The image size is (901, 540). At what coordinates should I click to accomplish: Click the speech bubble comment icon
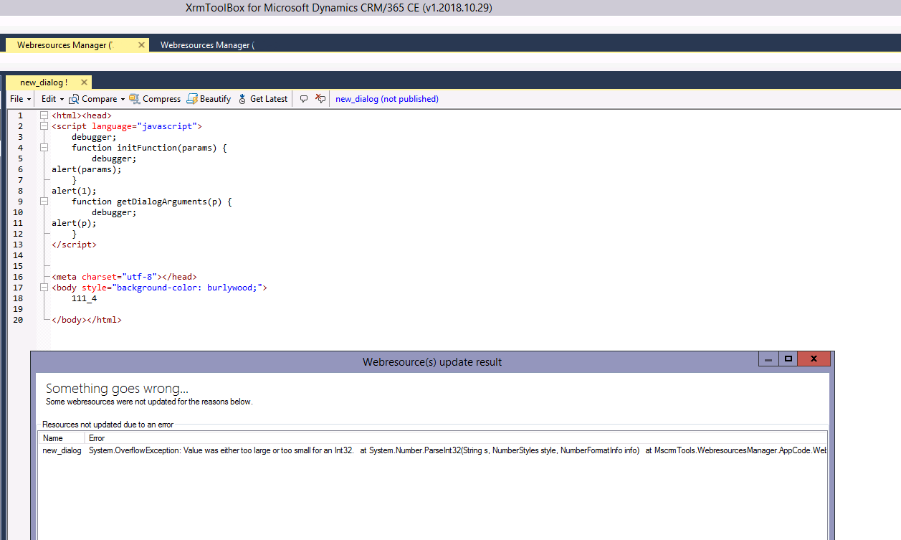coord(304,99)
